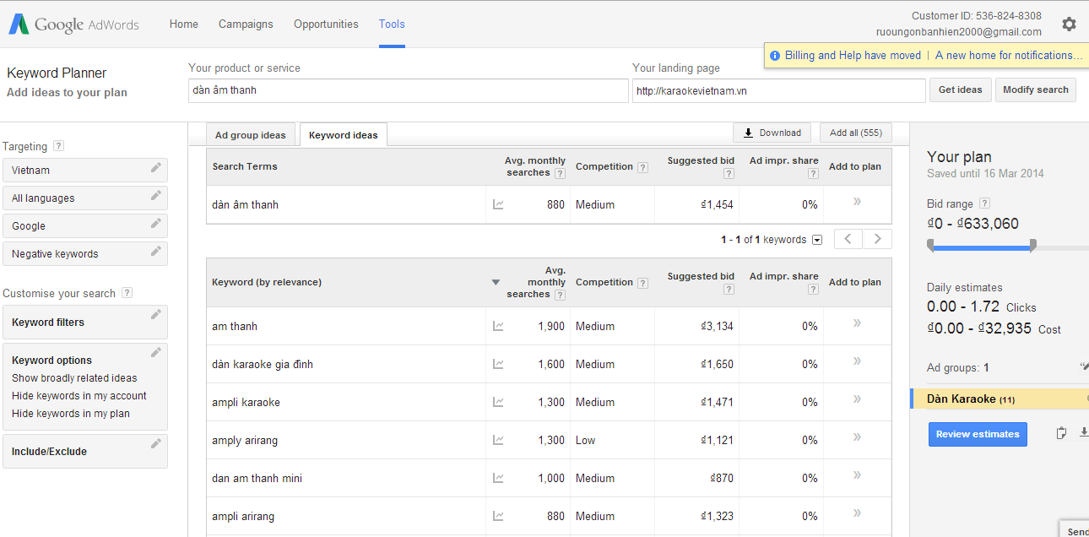Screen dimensions: 1089x537
Task: Click the bid range left slider handle
Action: click(x=930, y=247)
